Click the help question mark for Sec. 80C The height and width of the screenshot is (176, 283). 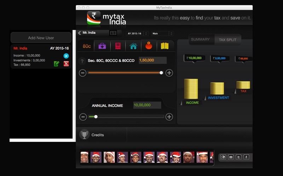click(82, 61)
